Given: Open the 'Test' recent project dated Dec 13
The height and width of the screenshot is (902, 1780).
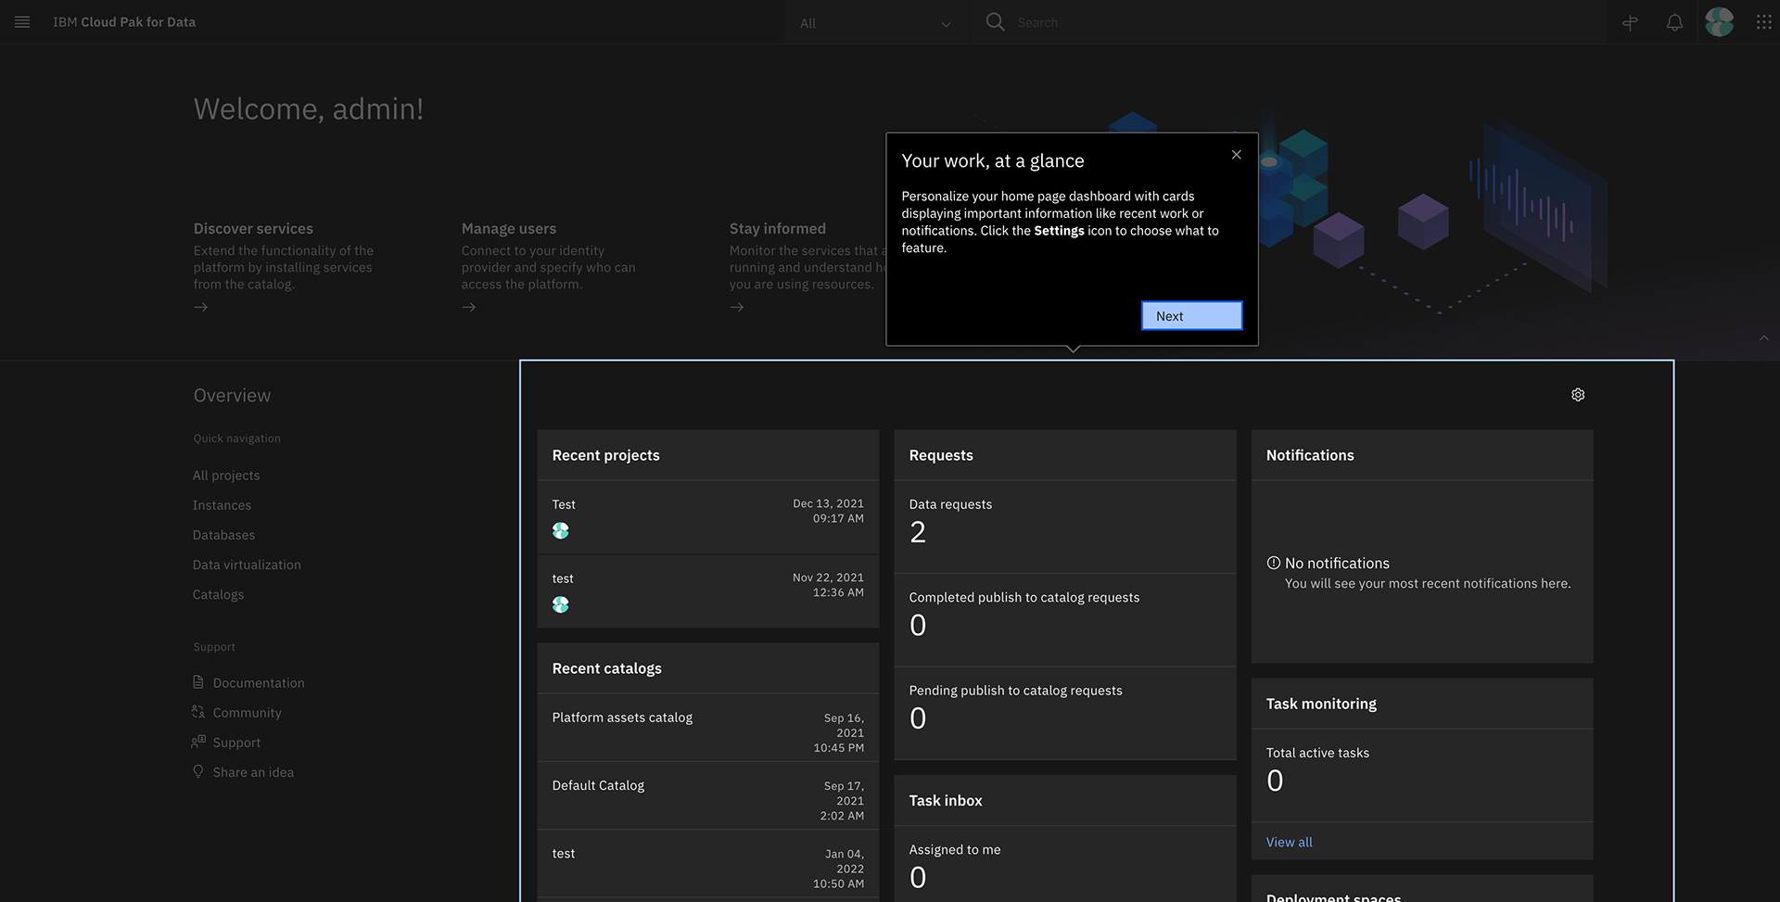Looking at the screenshot, I should [707, 517].
